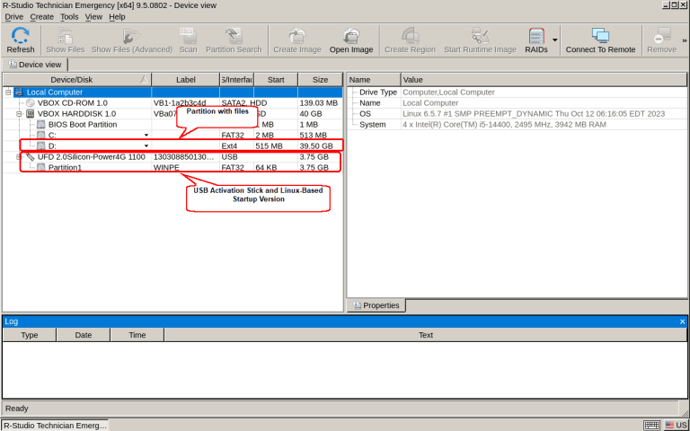The image size is (690, 431).
Task: Sort devices by the Size column header
Action: [320, 80]
